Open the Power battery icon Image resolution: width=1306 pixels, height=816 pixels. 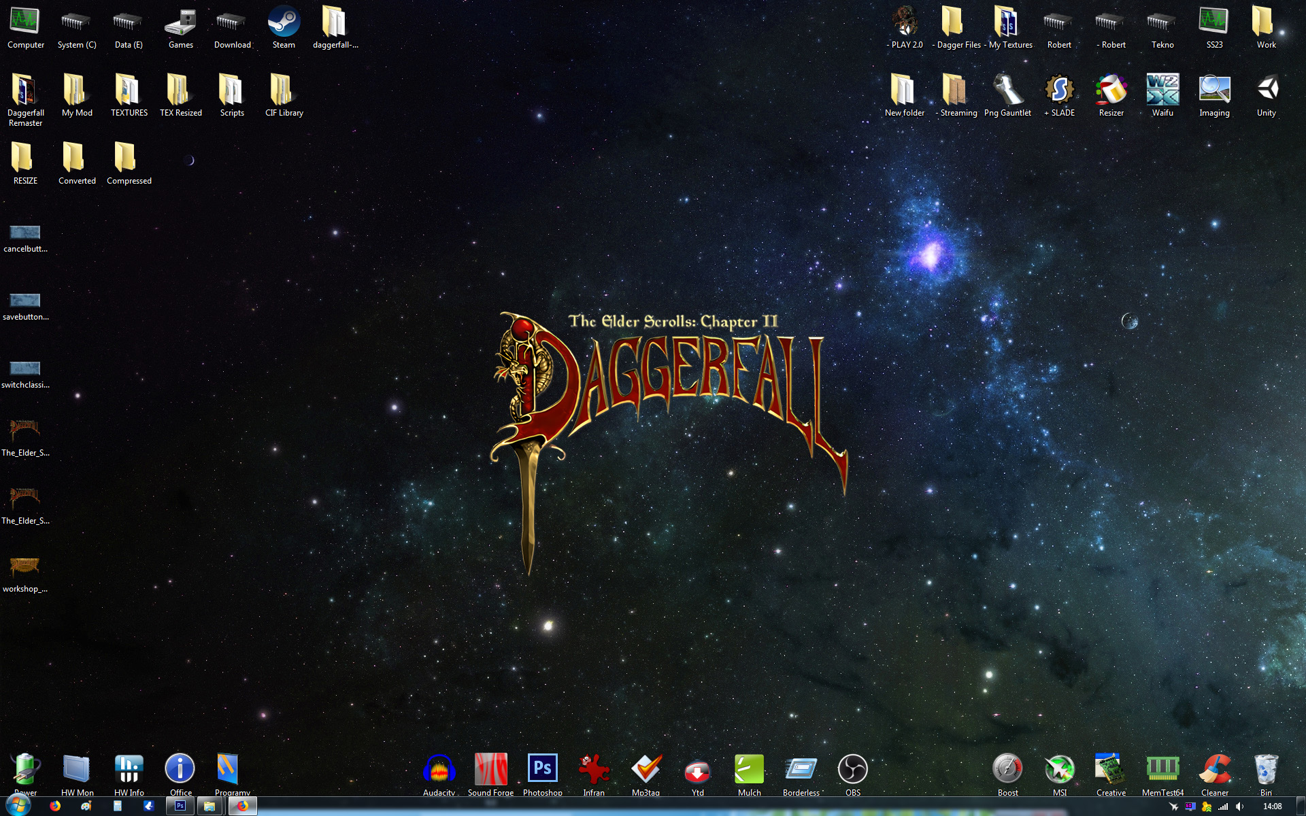click(x=25, y=774)
